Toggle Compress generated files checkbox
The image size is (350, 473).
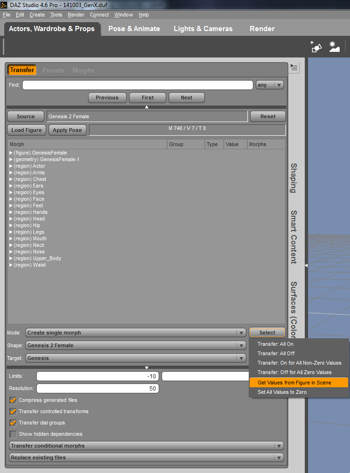point(13,400)
